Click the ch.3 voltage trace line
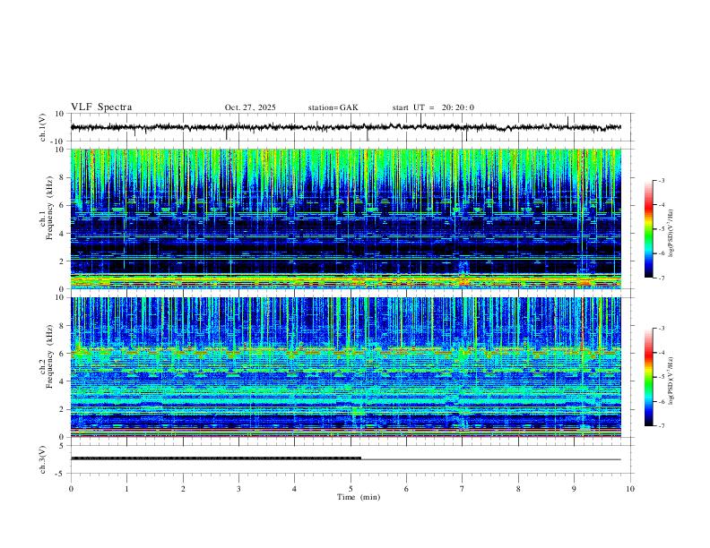The image size is (710, 548). point(345,459)
